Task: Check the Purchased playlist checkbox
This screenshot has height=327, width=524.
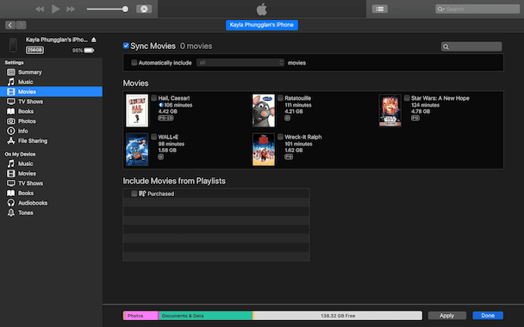Action: pyautogui.click(x=134, y=194)
